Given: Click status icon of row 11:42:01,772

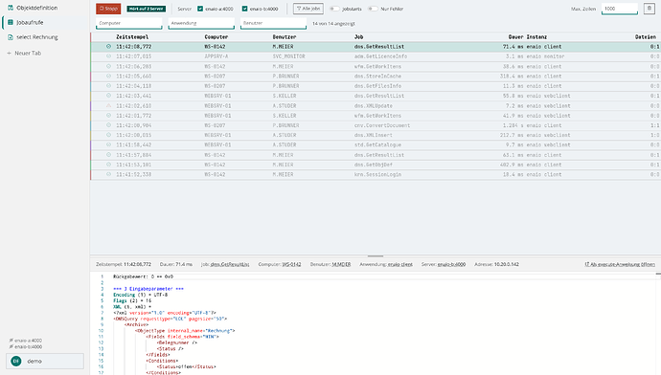Looking at the screenshot, I should tap(108, 116).
